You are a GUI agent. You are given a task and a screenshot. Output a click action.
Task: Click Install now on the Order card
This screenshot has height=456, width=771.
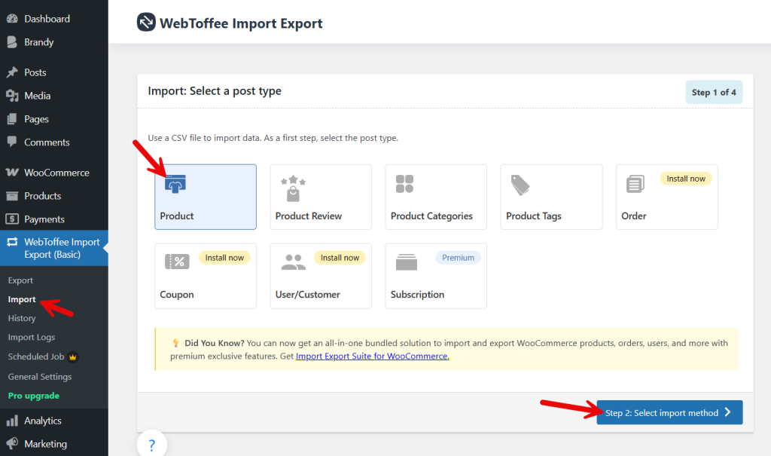pyautogui.click(x=686, y=178)
